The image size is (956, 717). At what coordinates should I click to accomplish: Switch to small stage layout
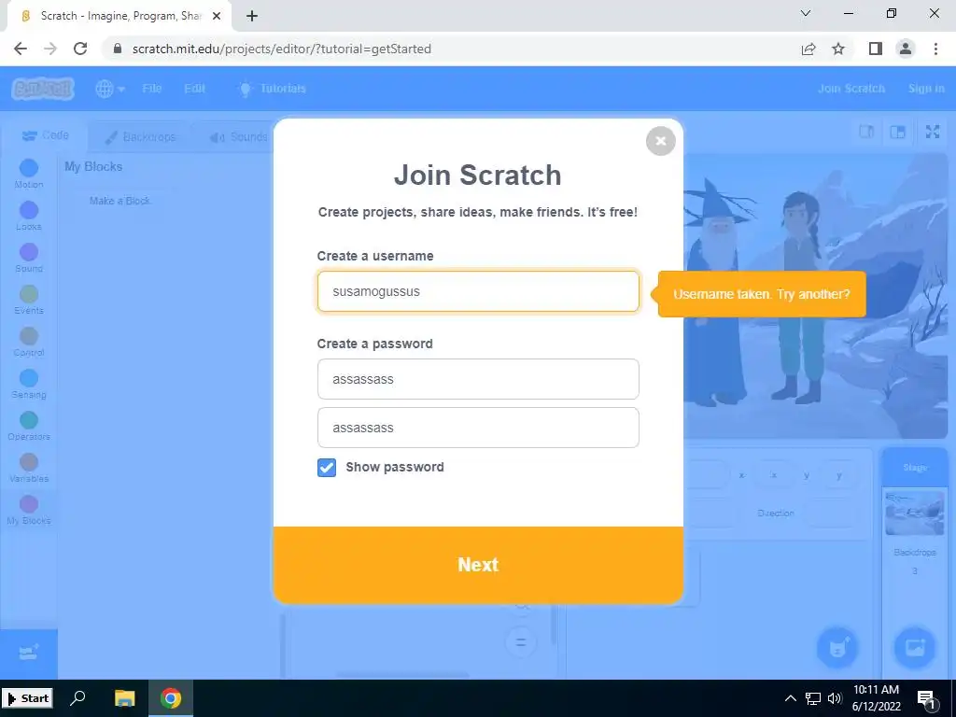coord(866,132)
